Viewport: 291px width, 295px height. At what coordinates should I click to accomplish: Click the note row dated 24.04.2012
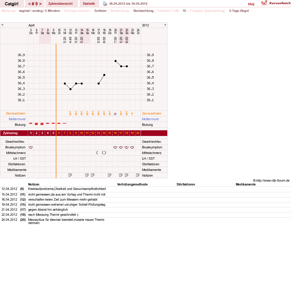click(145, 221)
